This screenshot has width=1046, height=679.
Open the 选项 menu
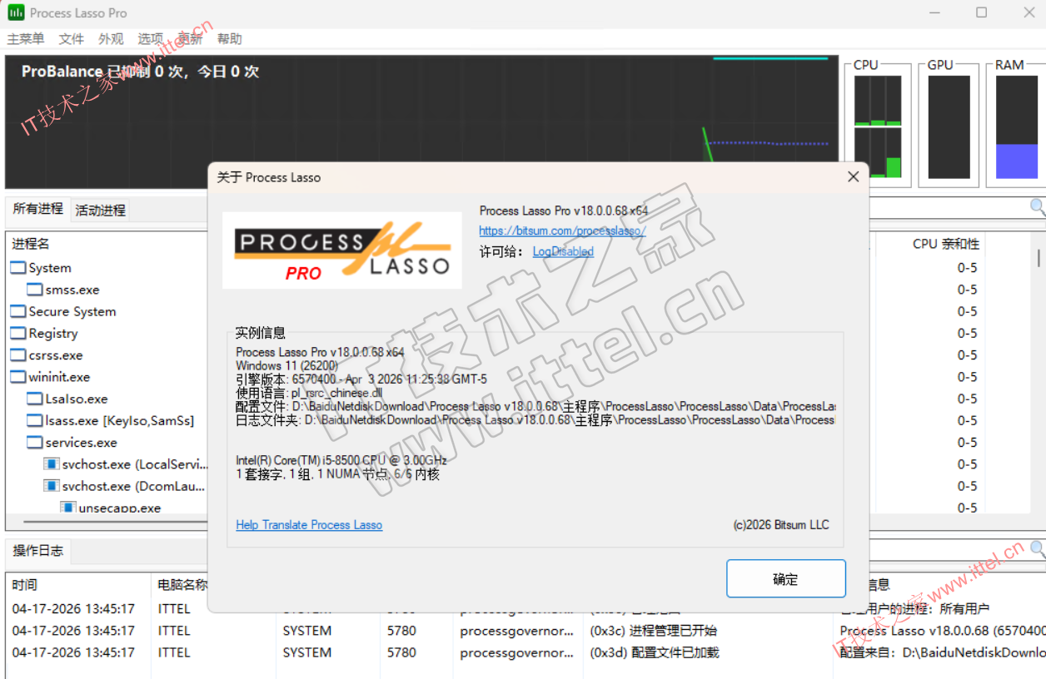(x=150, y=39)
